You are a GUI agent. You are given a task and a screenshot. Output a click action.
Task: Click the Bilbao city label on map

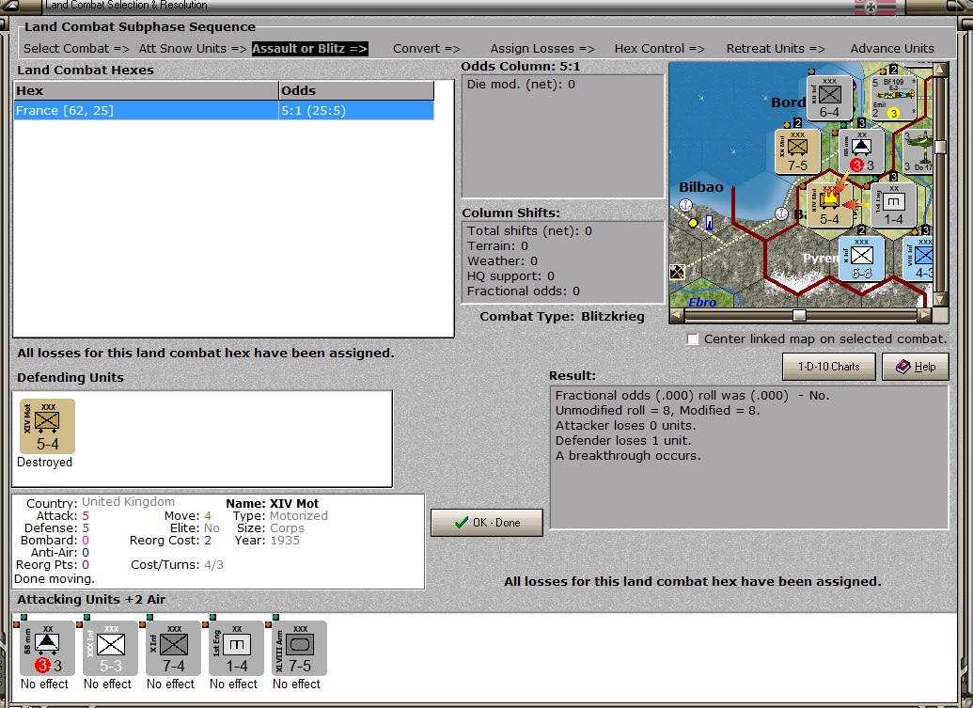(x=701, y=187)
